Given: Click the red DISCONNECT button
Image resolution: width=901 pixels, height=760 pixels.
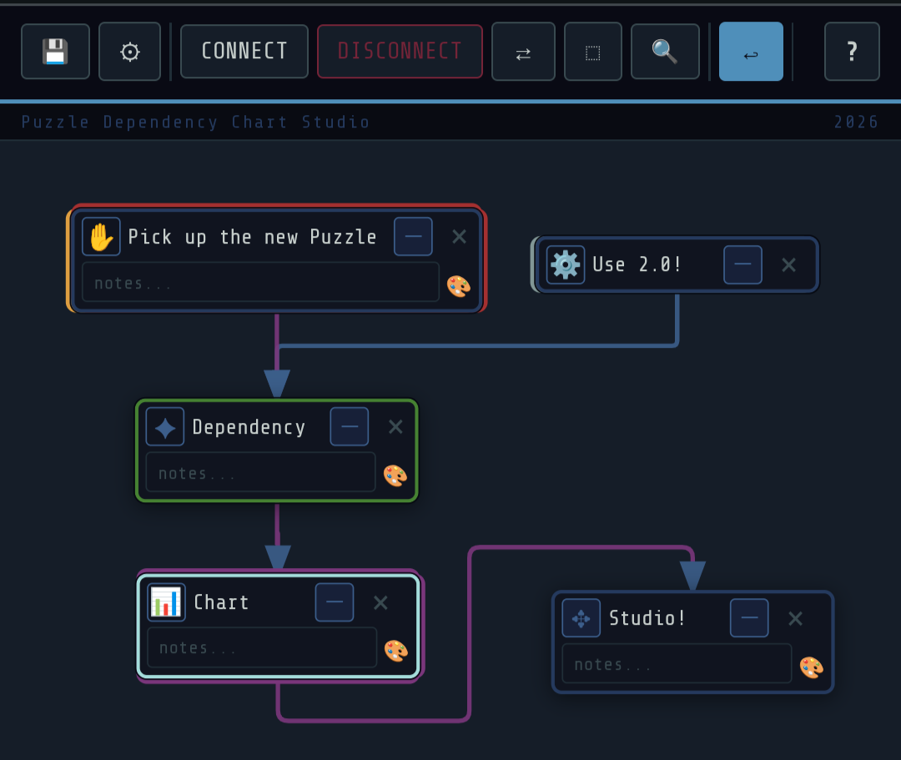Looking at the screenshot, I should point(400,52).
